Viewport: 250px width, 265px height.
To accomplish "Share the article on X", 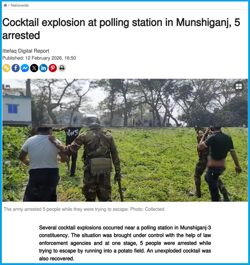I will tap(34, 68).
